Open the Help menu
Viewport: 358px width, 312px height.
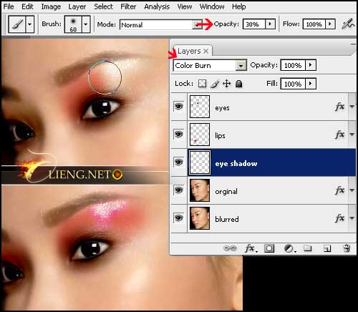click(x=238, y=6)
